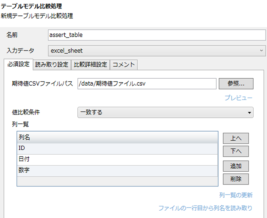Click the 列一覧の更新 link
This screenshot has width=267, height=218.
[x=236, y=195]
